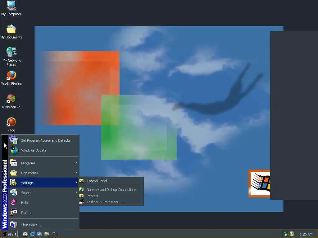Open the My Documents desktop icon
This screenshot has width=318, height=238.
pyautogui.click(x=11, y=32)
